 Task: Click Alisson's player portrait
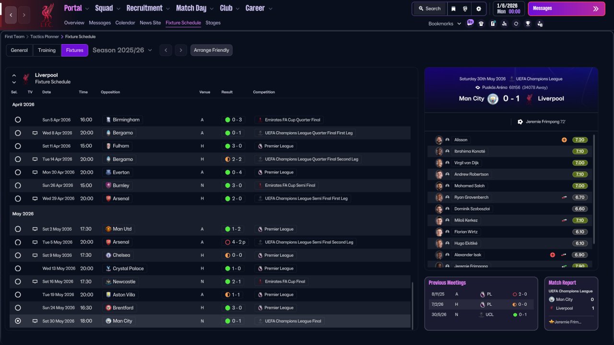coord(439,140)
